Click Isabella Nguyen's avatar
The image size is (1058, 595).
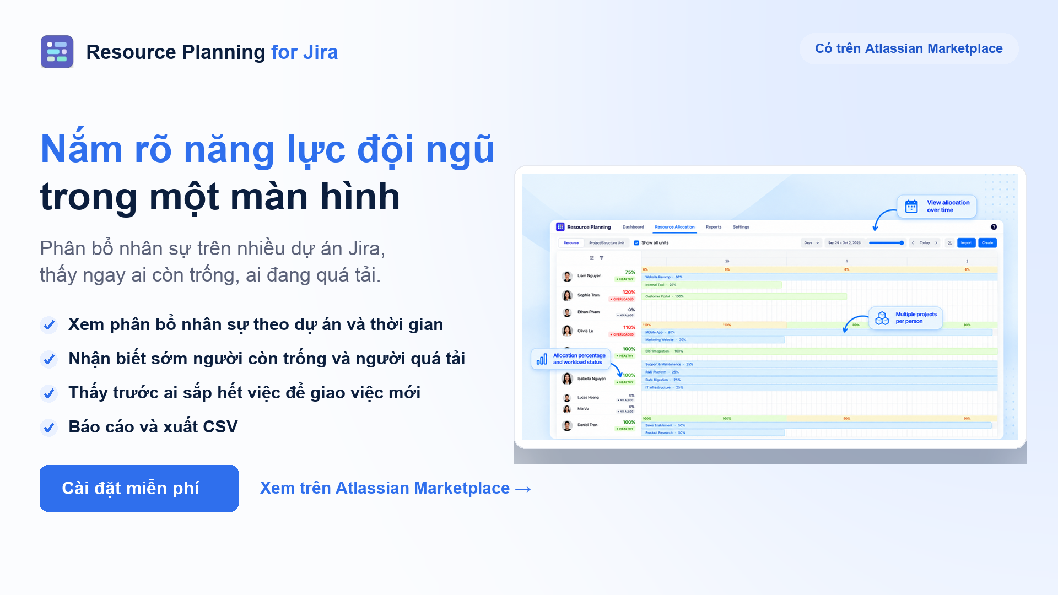tap(567, 378)
